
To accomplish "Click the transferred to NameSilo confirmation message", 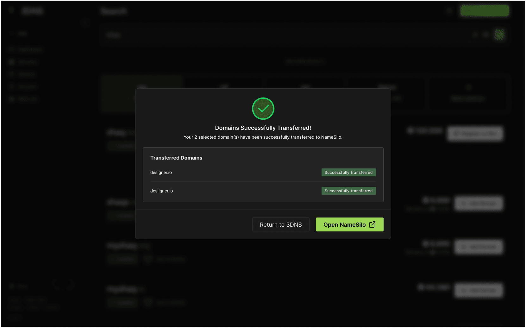I will tap(263, 137).
